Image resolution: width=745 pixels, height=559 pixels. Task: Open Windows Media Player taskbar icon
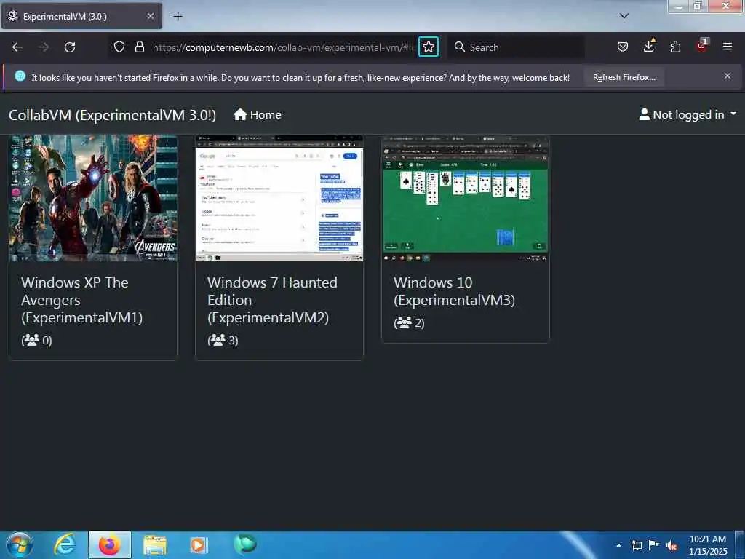tap(198, 545)
